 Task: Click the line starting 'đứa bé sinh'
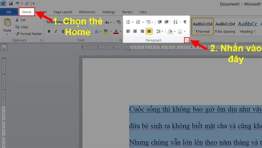(x=195, y=126)
